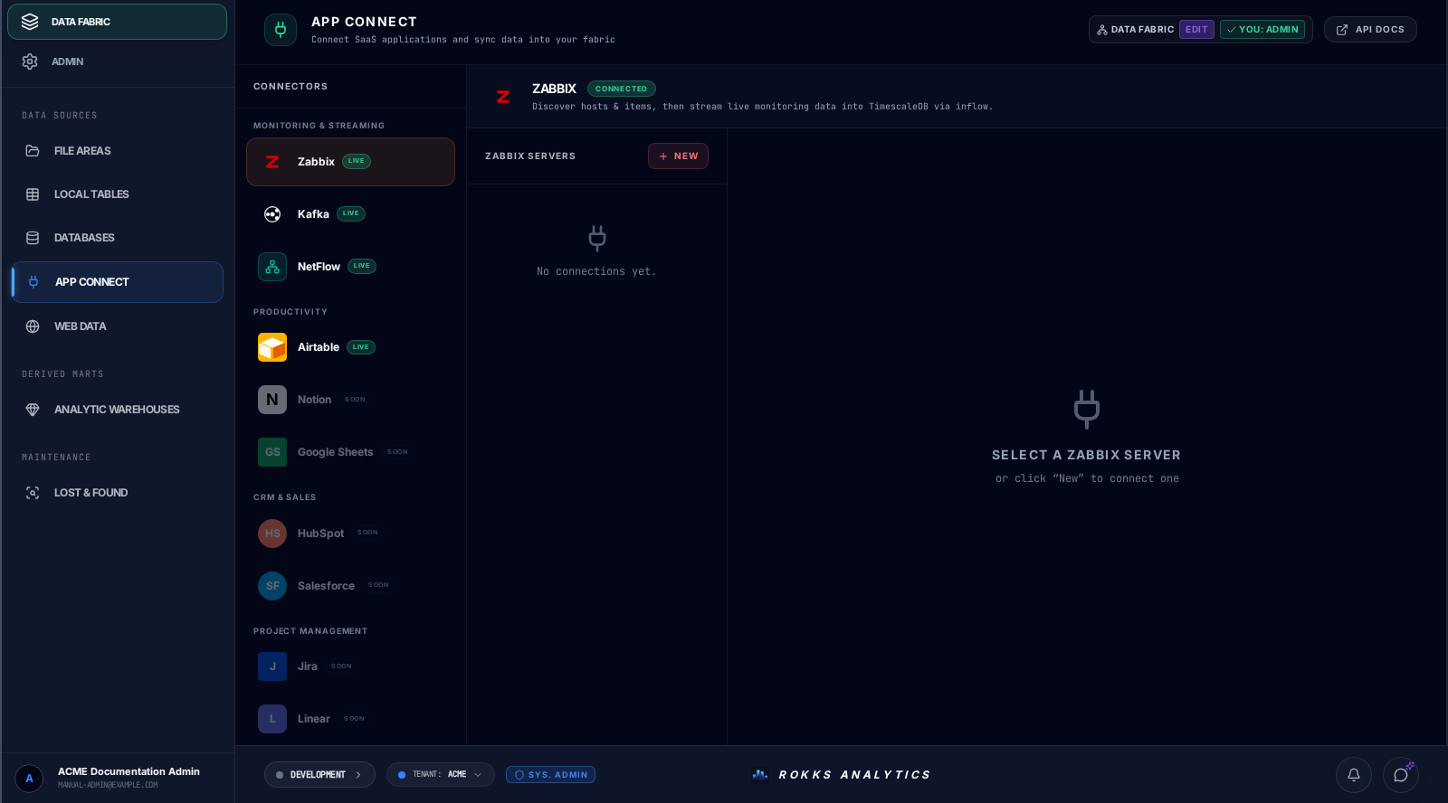This screenshot has width=1448, height=803.
Task: Open the chat assistant icon
Action: click(1401, 775)
